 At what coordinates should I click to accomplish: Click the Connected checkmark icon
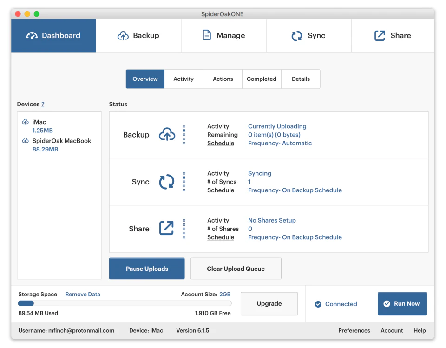(318, 304)
